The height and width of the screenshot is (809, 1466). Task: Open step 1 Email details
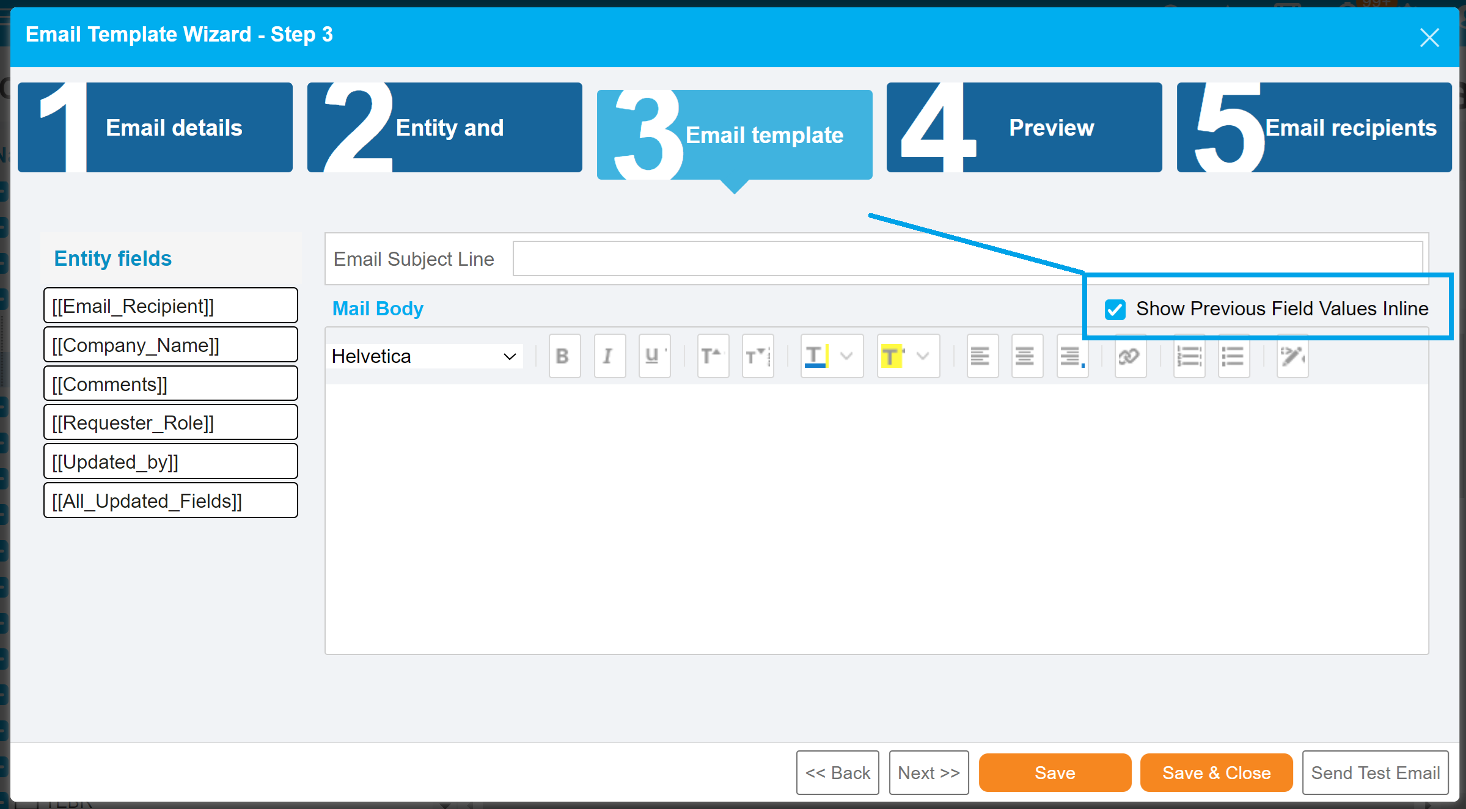(x=155, y=128)
